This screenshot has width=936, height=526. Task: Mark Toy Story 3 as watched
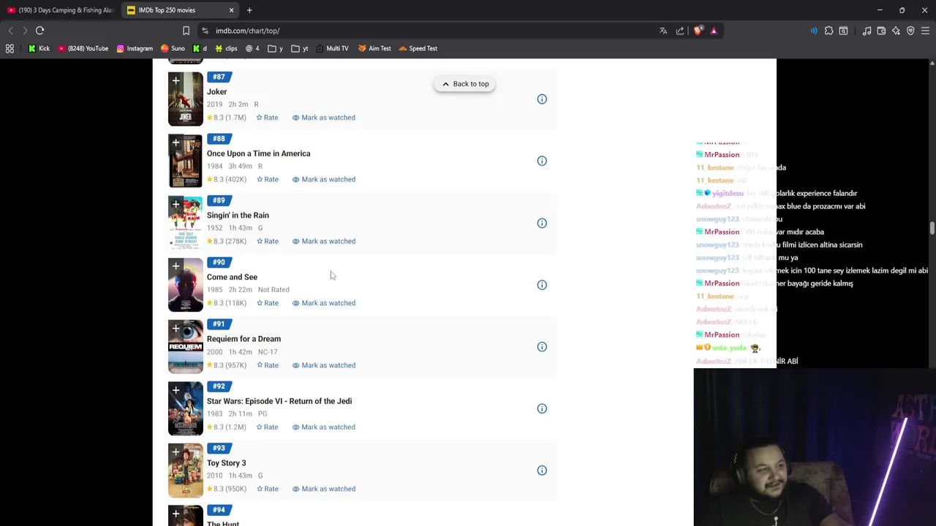tap(324, 489)
